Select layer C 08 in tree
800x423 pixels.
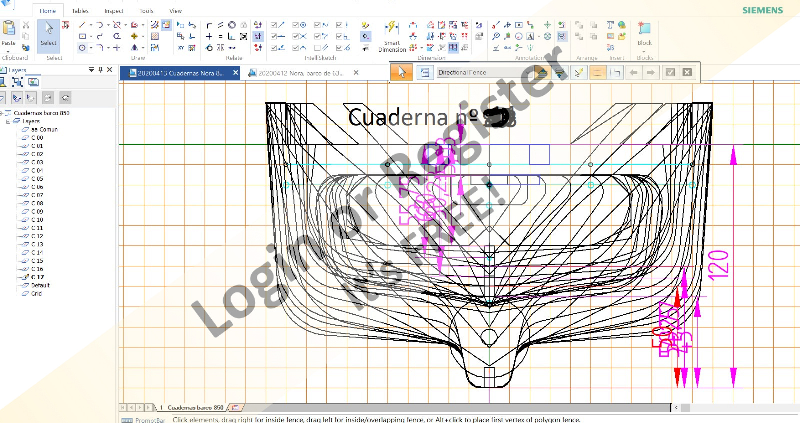tap(37, 203)
